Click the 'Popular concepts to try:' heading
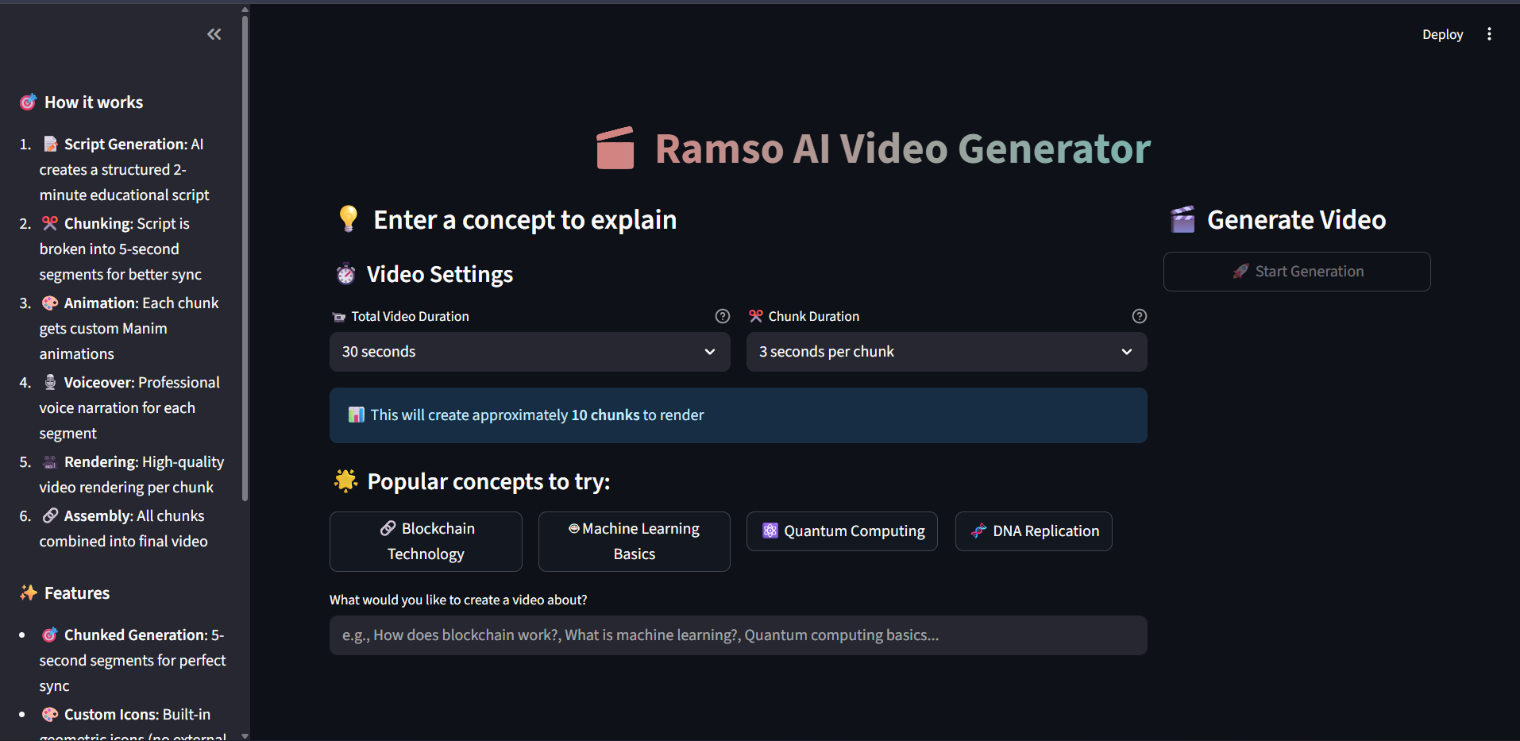 click(x=488, y=481)
